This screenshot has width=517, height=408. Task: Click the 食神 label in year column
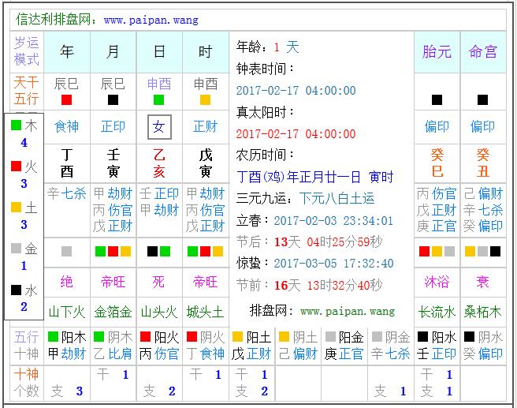point(67,127)
